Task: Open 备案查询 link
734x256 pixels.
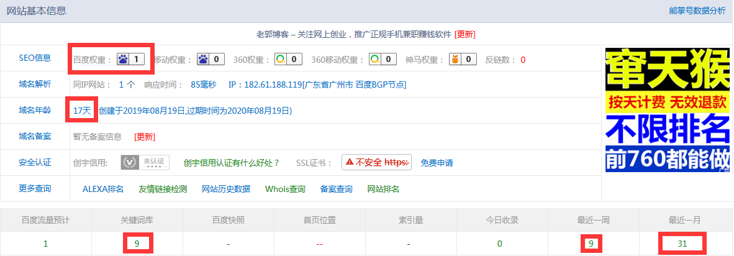Action: (337, 189)
